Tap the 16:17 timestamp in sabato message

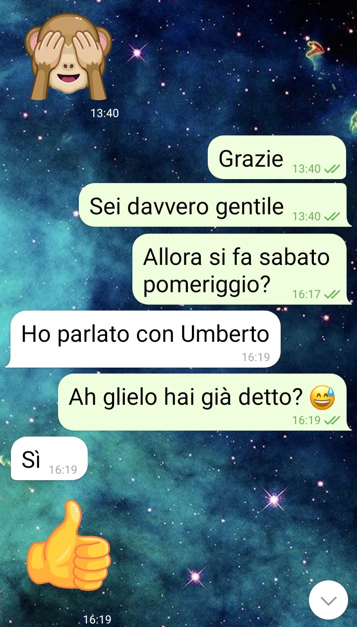306,295
